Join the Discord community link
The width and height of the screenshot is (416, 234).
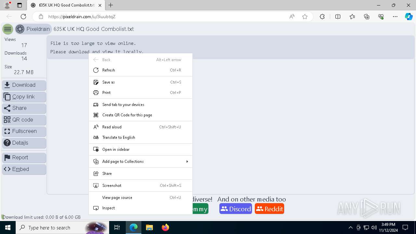pos(236,209)
